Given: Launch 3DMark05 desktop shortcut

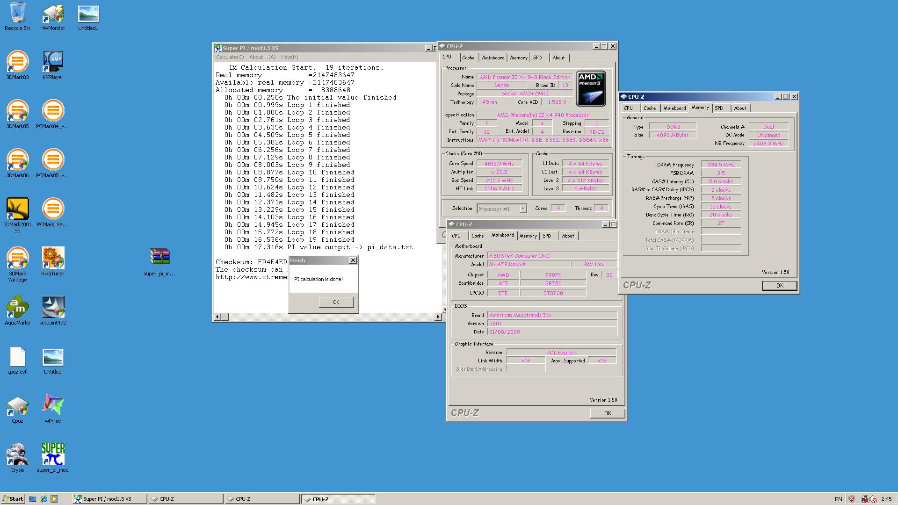Looking at the screenshot, I should [x=17, y=114].
